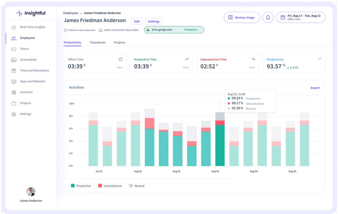
Task: Switch to the Productivity tab
Action: 72,43
